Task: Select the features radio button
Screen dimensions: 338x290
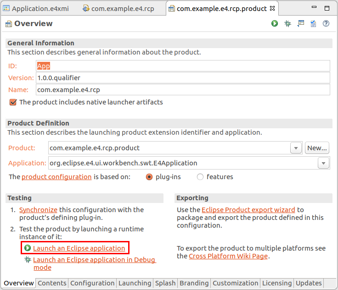Action: 200,177
